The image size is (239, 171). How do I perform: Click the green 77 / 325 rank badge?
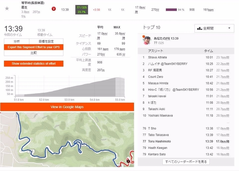coord(82,10)
